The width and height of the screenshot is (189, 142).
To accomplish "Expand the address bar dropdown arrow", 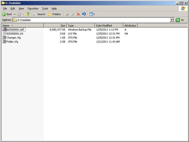I will point(172,20).
